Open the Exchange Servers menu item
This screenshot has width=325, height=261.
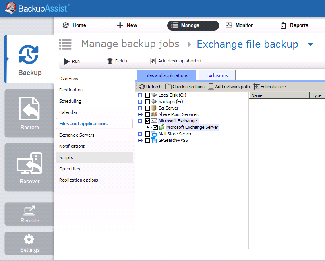[77, 135]
